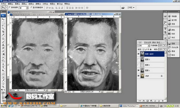This screenshot has height=108, width=180.
Task: Expand the 不透明度 opacity arrow
Action: (165, 45)
